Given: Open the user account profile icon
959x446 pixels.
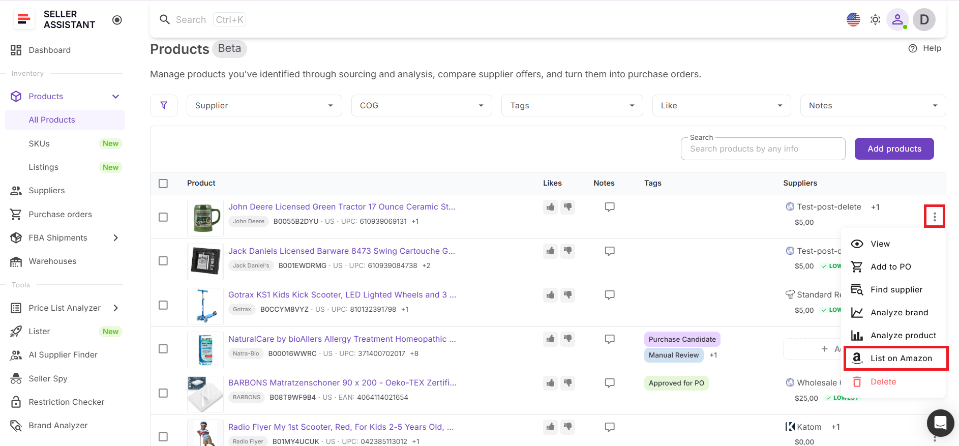Looking at the screenshot, I should [897, 20].
